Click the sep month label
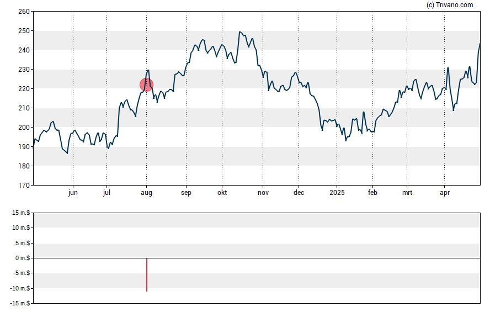This screenshot has height=312, width=490. 186,193
